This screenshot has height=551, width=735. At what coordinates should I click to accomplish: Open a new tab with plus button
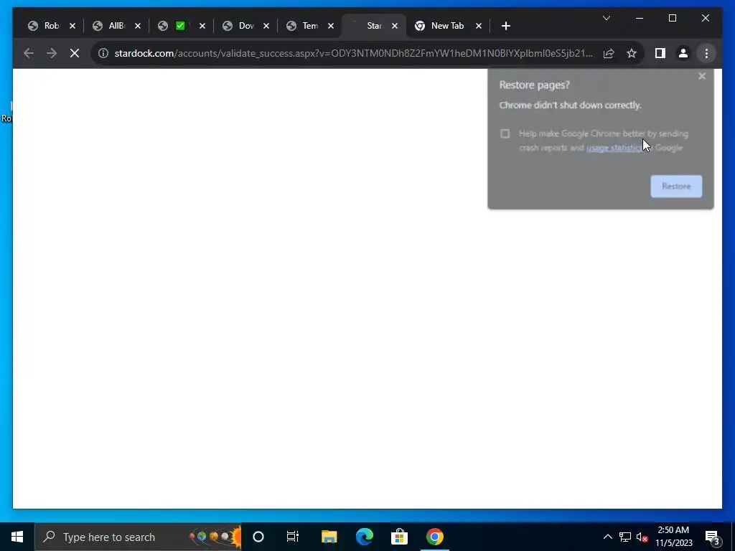[505, 26]
